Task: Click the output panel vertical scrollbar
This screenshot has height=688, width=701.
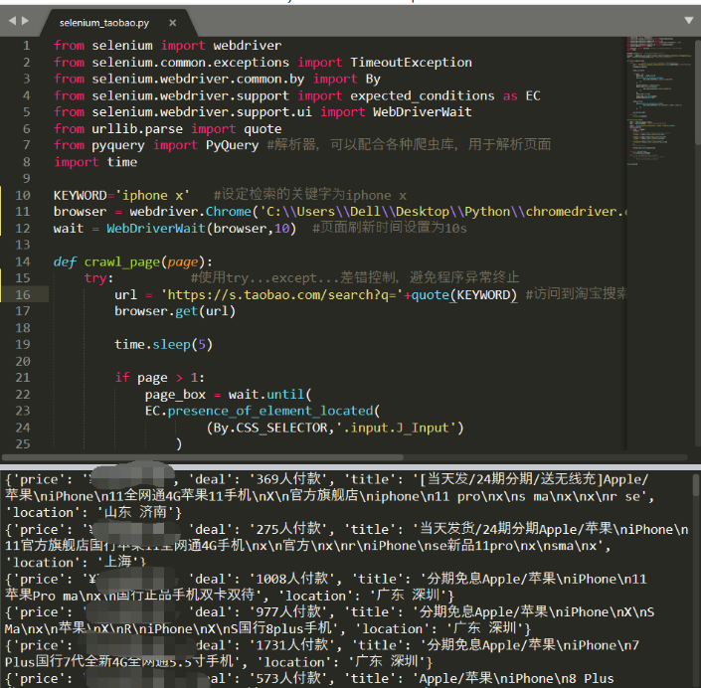Action: [x=697, y=484]
